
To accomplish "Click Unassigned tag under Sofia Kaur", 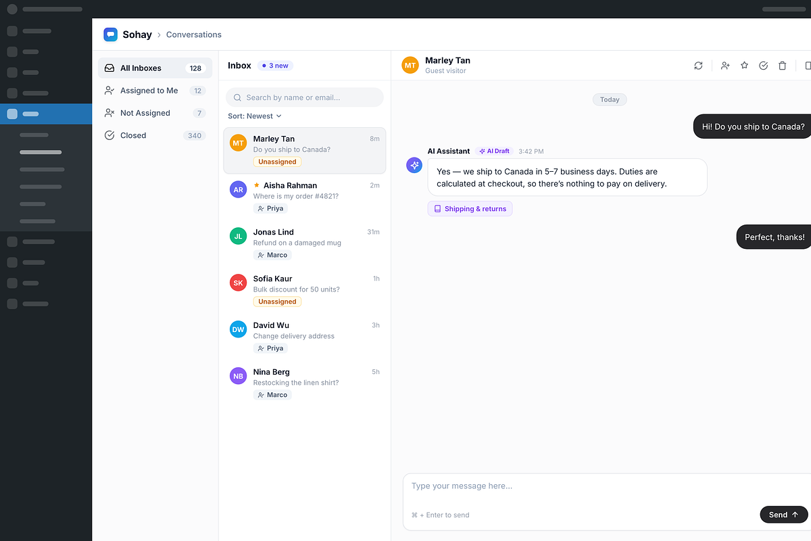I will (x=277, y=302).
